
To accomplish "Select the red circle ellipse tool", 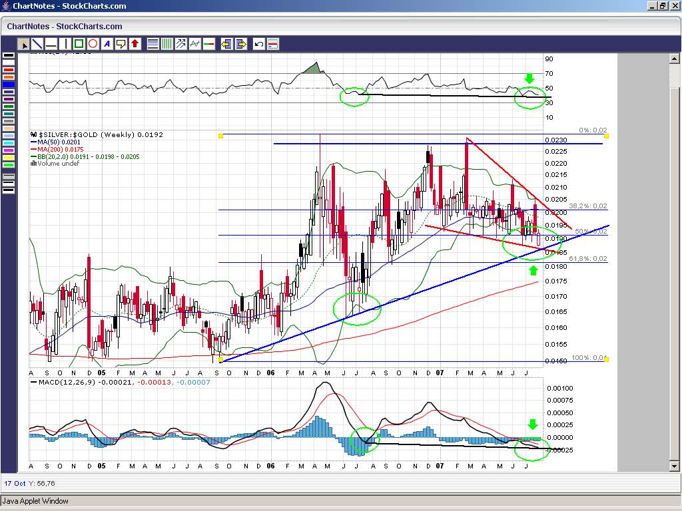I will (93, 45).
